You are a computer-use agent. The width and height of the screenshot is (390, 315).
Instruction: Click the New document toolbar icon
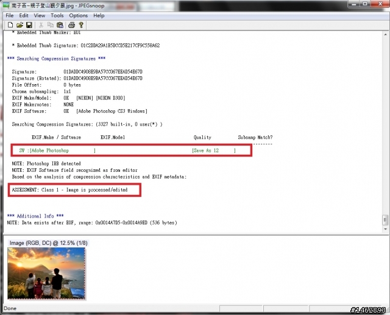point(10,25)
